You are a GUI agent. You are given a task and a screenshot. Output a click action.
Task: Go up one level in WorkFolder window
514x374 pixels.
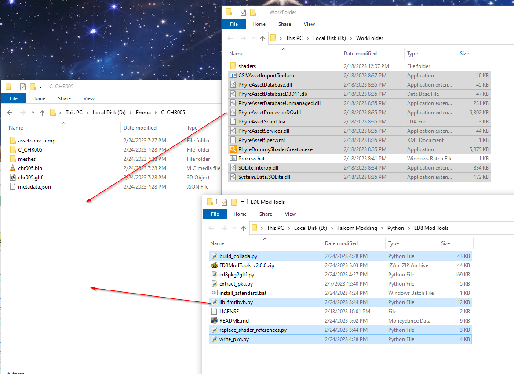(x=262, y=38)
